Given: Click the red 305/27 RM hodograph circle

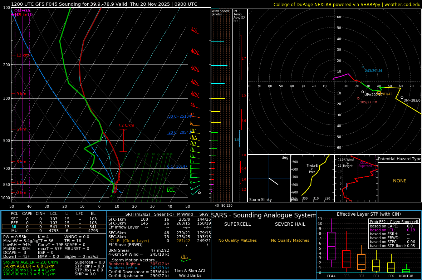Looking at the screenshot, I should click(x=358, y=99).
